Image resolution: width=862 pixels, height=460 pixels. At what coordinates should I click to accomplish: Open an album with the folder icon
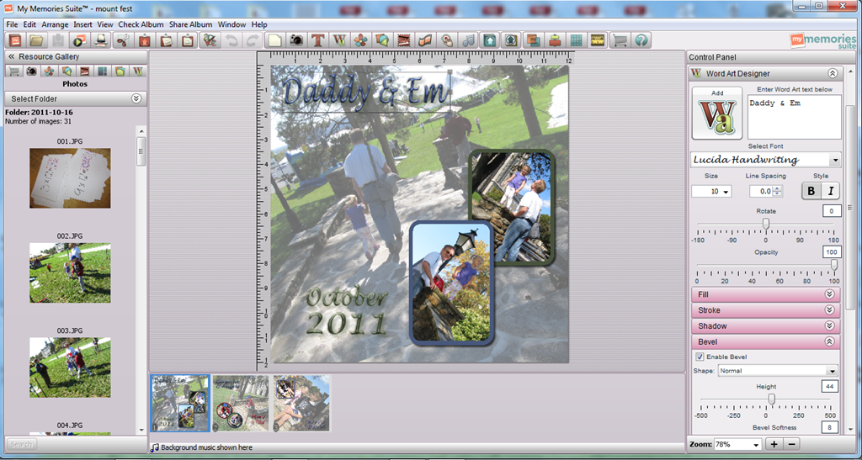pos(37,40)
